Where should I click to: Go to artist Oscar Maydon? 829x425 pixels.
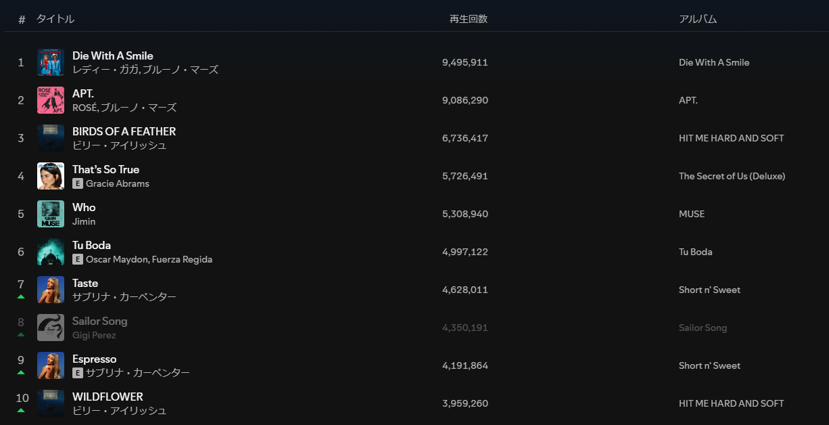[x=116, y=259]
